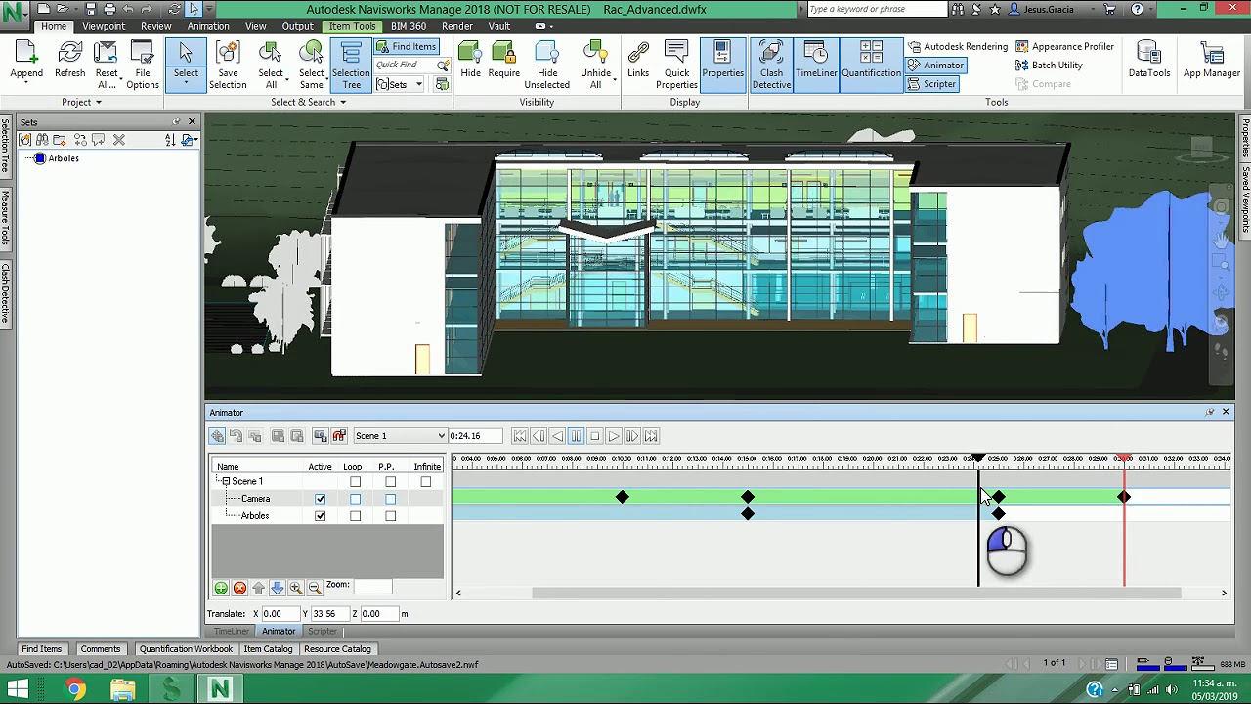Click the Animator horizontal timeline scrollbar
The height and width of the screenshot is (704, 1251).
click(x=856, y=593)
